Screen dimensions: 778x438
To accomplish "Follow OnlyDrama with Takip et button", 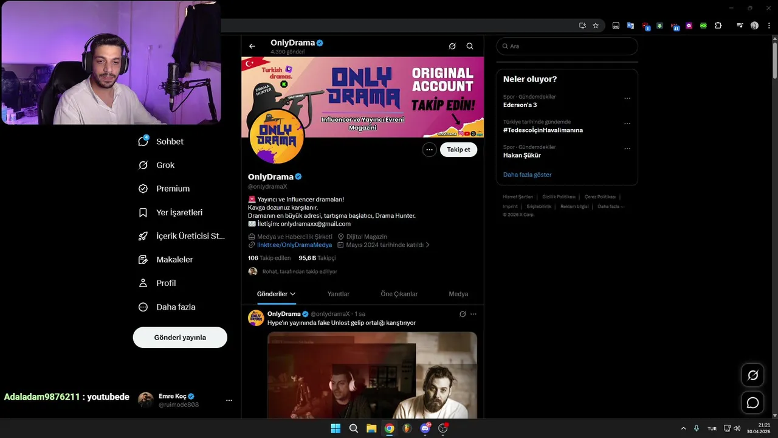I will pos(458,150).
